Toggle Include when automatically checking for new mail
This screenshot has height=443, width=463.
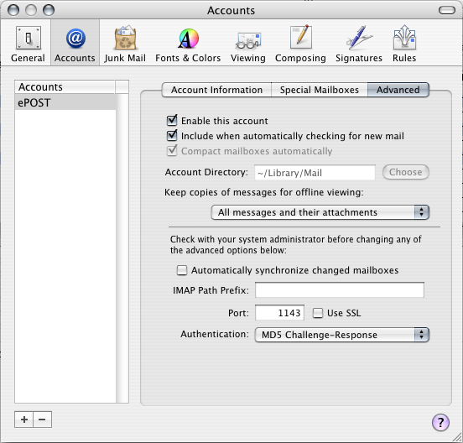click(172, 136)
